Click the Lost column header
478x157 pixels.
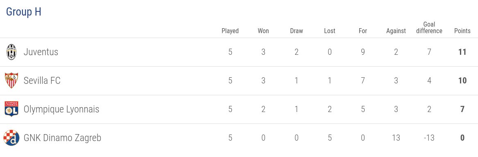(x=330, y=31)
